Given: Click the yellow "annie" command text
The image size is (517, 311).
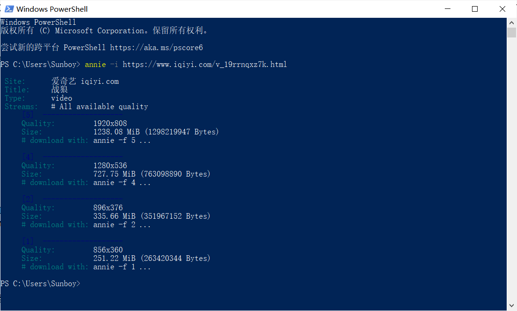Looking at the screenshot, I should [95, 65].
